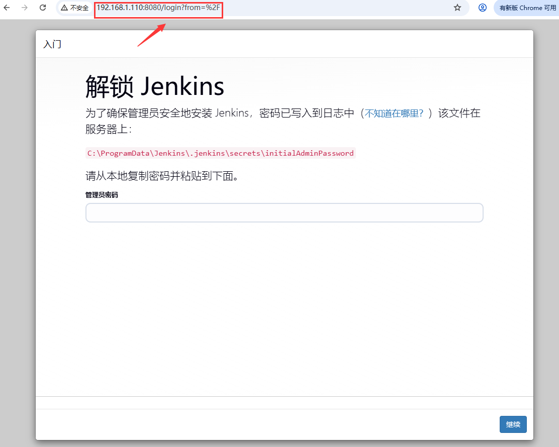Image resolution: width=559 pixels, height=447 pixels.
Task: Open the 不知道在哪里? help link
Action: [x=394, y=114]
